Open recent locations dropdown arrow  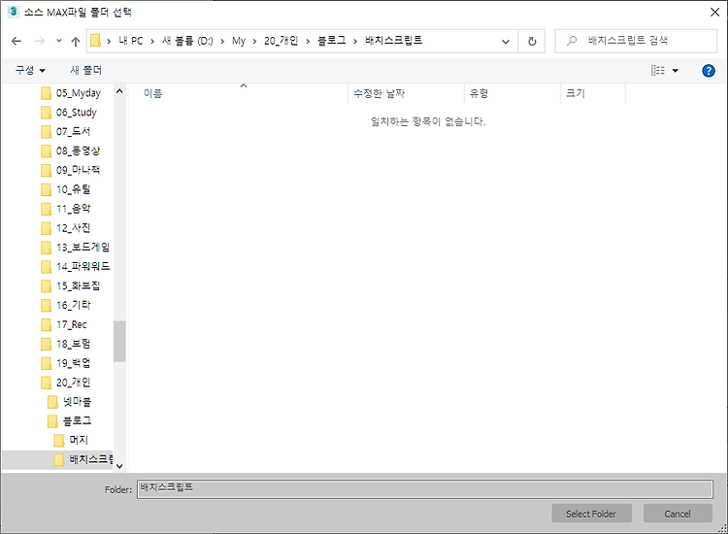[x=59, y=41]
